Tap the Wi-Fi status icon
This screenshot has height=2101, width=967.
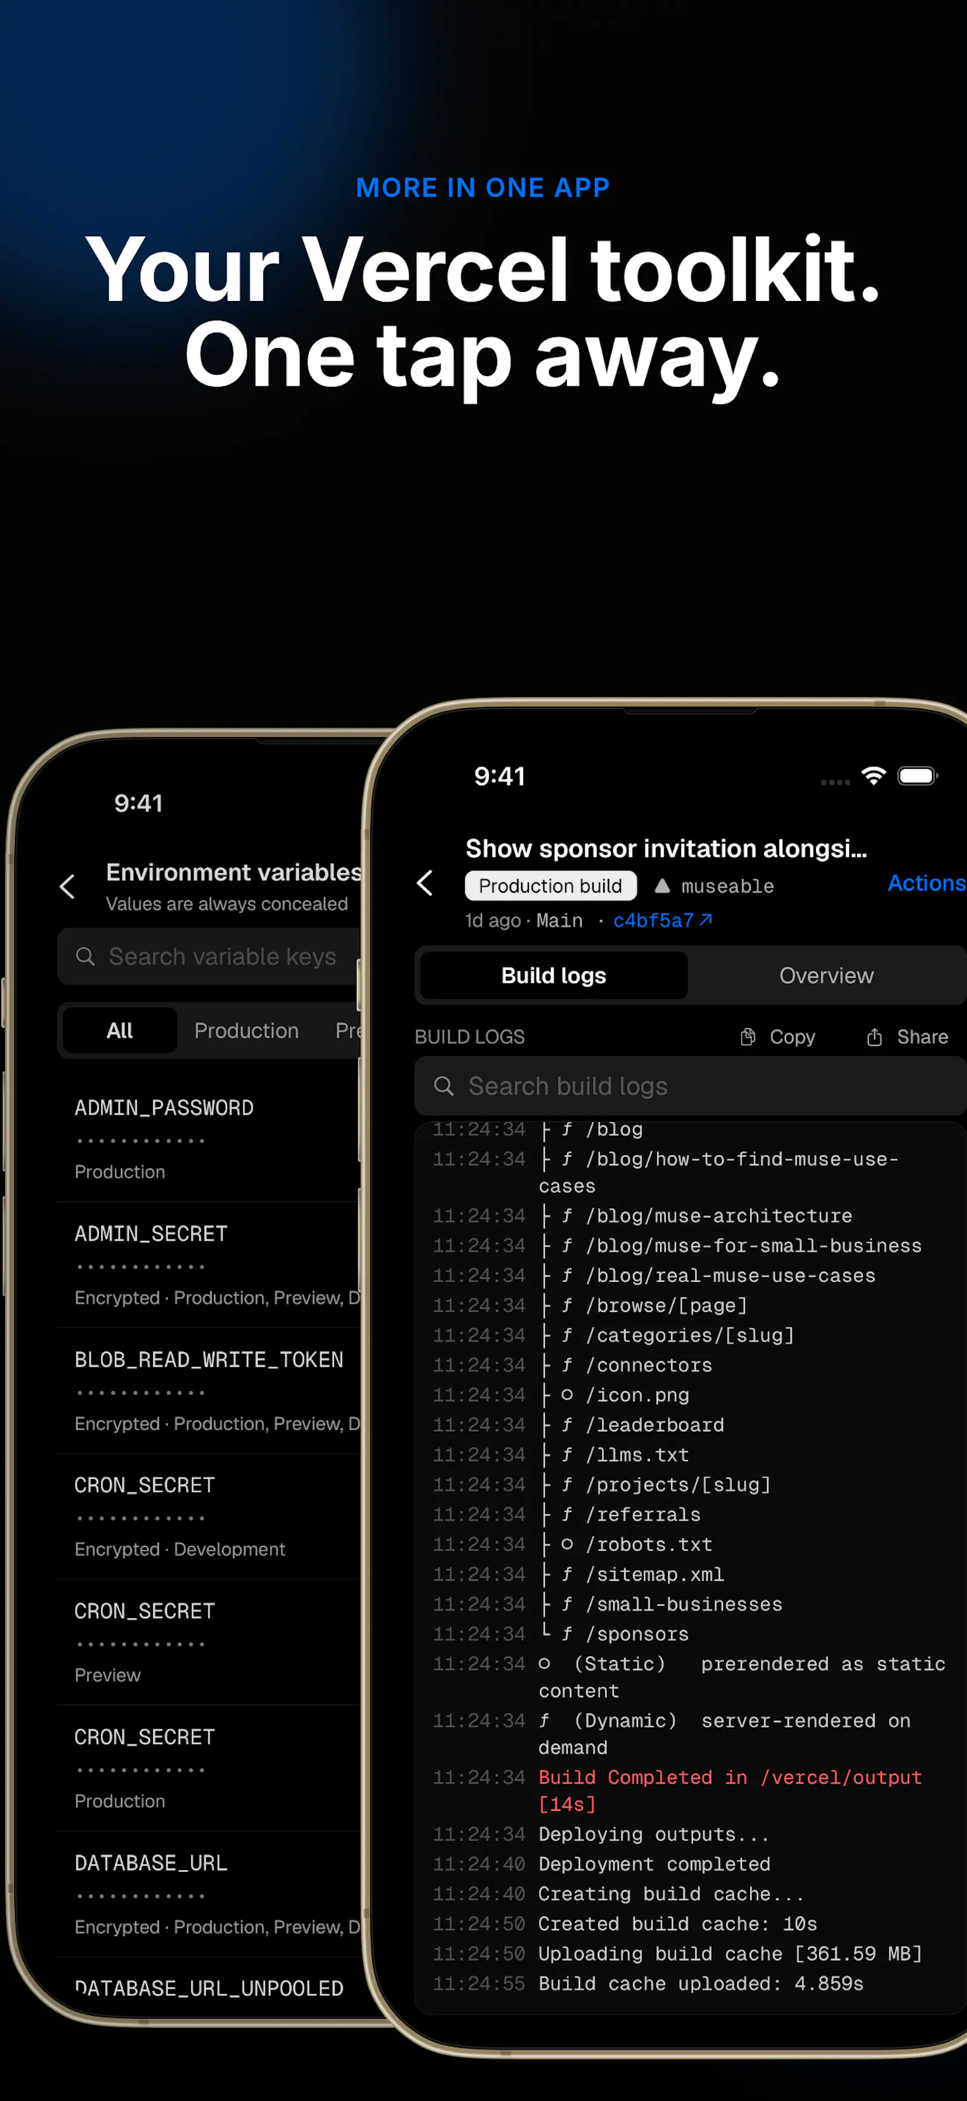(873, 775)
